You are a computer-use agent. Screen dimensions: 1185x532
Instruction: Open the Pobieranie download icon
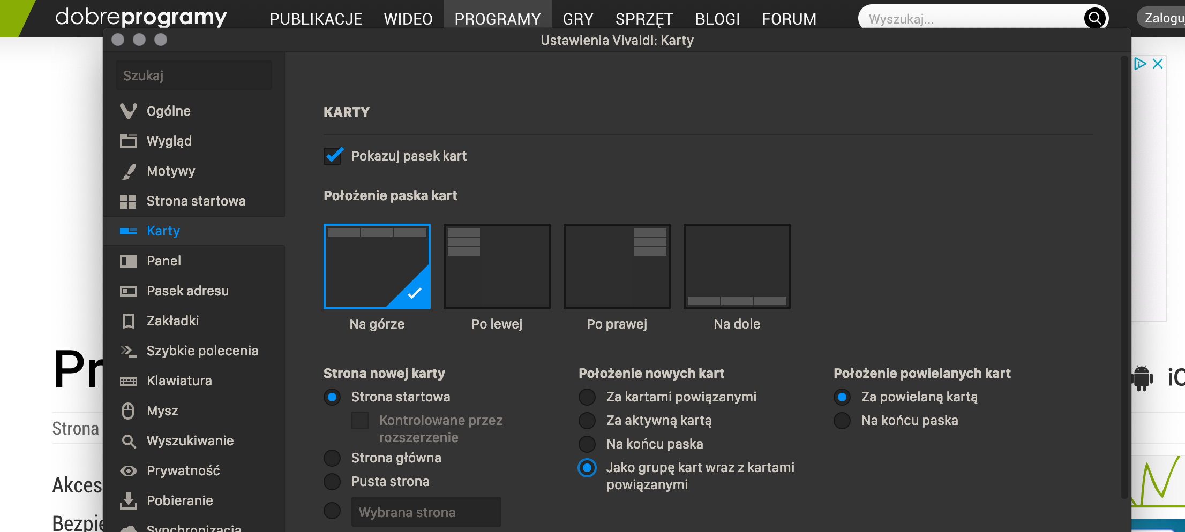(x=129, y=501)
